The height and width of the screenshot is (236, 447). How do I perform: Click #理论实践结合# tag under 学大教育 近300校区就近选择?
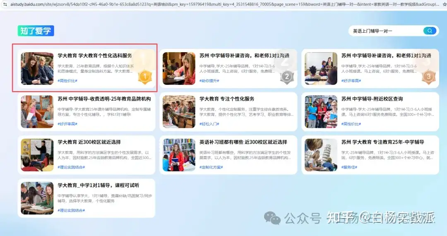[71, 167]
